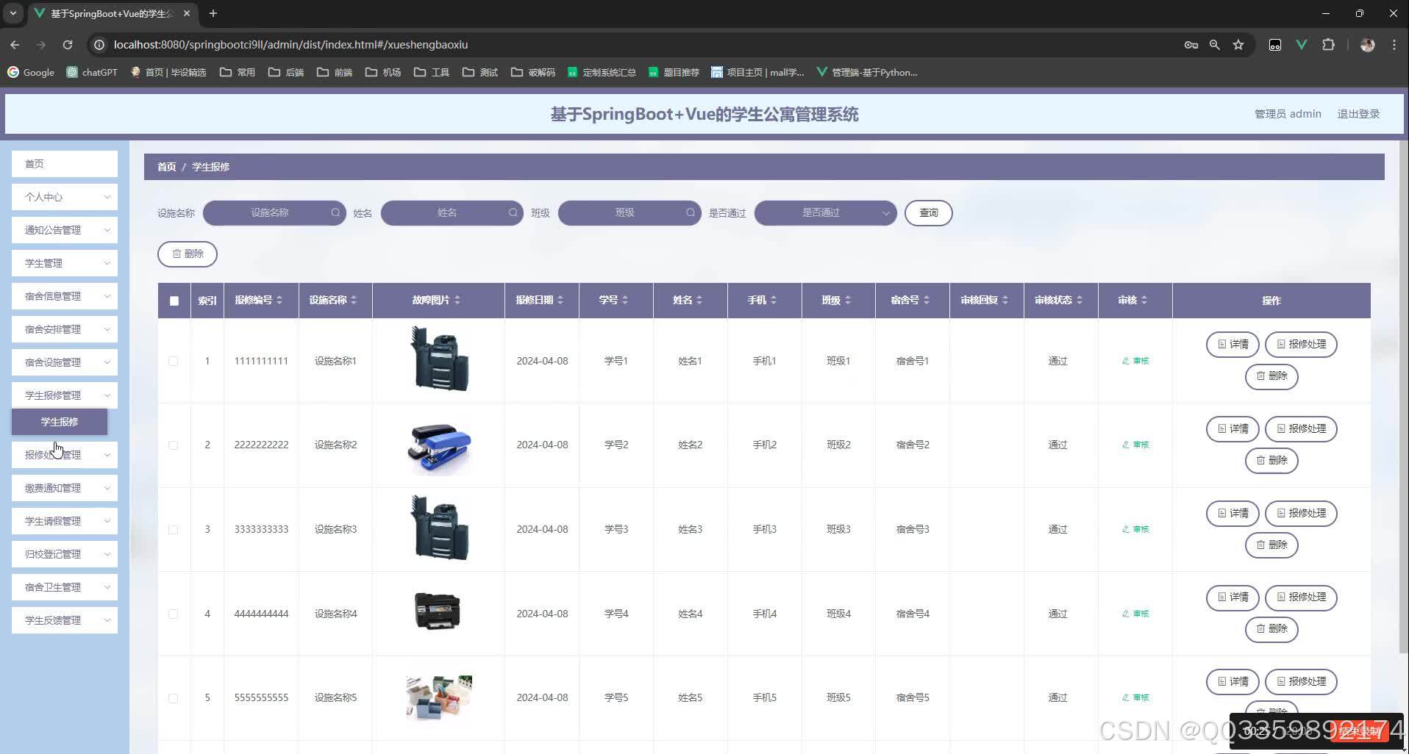Click the search icon in 设施名称 field

pos(335,212)
